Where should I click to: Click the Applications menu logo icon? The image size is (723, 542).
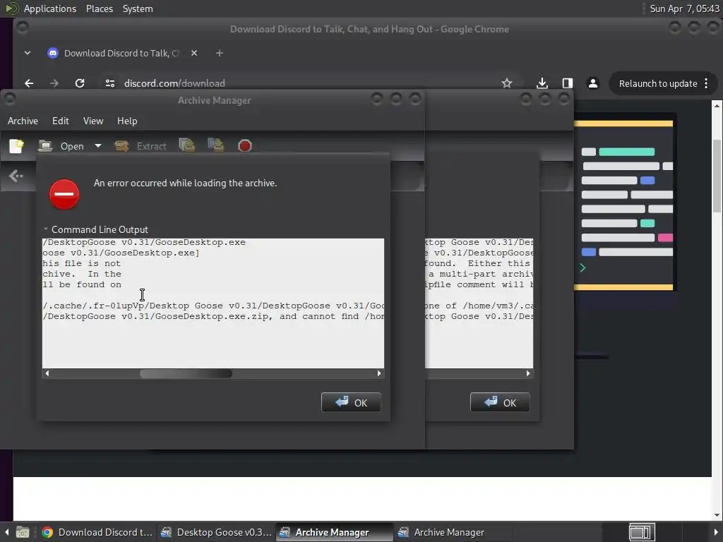point(11,8)
